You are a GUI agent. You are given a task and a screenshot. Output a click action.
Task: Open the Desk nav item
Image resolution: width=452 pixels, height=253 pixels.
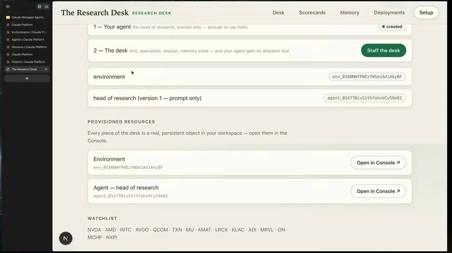coord(278,13)
